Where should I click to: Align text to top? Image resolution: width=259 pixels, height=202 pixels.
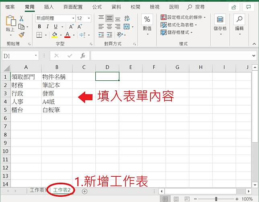point(101,18)
